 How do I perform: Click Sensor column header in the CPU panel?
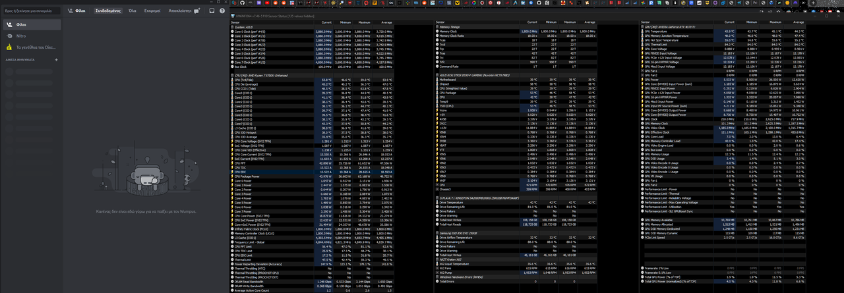(x=271, y=22)
